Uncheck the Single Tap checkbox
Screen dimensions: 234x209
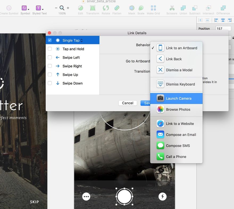(50, 40)
